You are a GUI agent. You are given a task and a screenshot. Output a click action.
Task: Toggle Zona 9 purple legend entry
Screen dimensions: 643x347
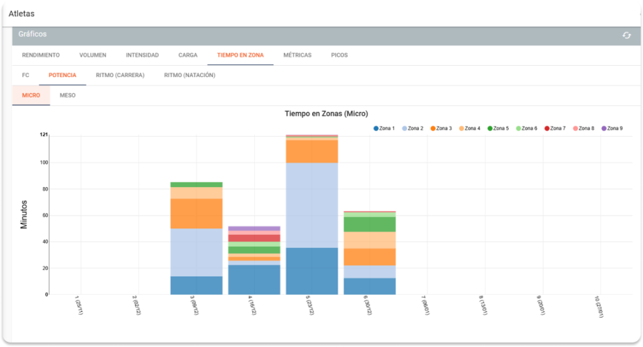coord(612,129)
